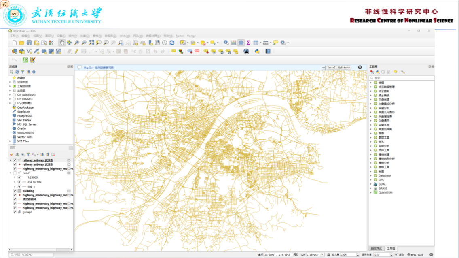Image resolution: width=459 pixels, height=258 pixels.
Task: Click the Save Project disk icon
Action: pyautogui.click(x=29, y=43)
